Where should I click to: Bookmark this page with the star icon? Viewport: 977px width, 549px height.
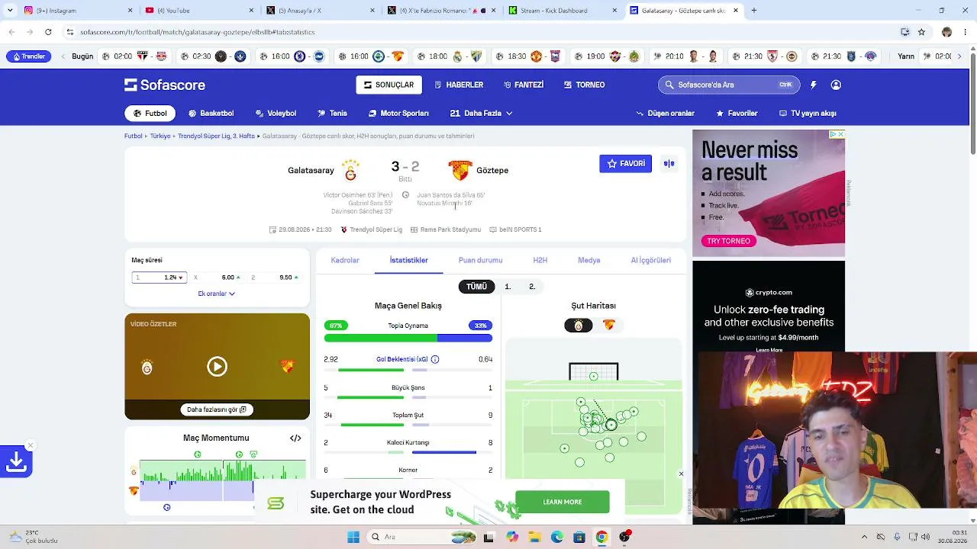pos(921,32)
